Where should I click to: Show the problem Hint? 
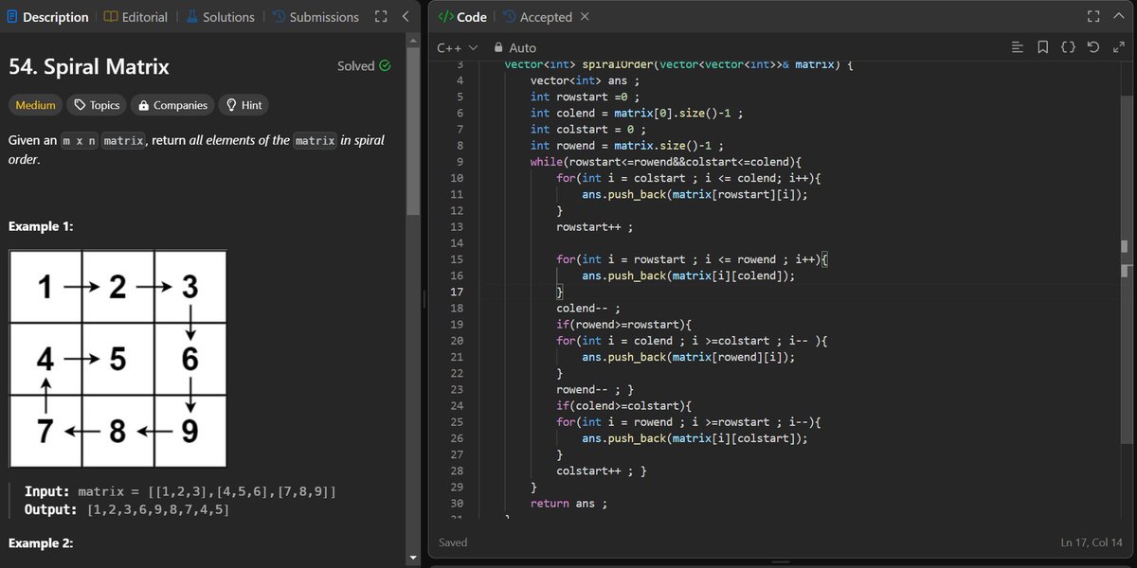click(x=244, y=105)
